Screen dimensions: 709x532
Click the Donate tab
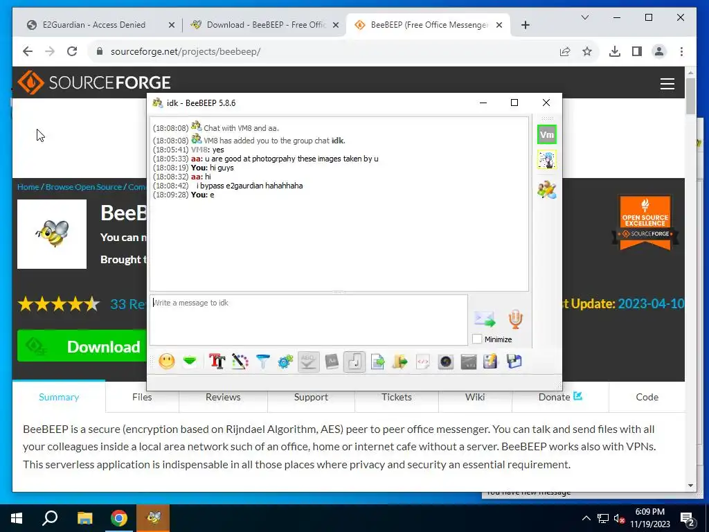[x=560, y=397]
